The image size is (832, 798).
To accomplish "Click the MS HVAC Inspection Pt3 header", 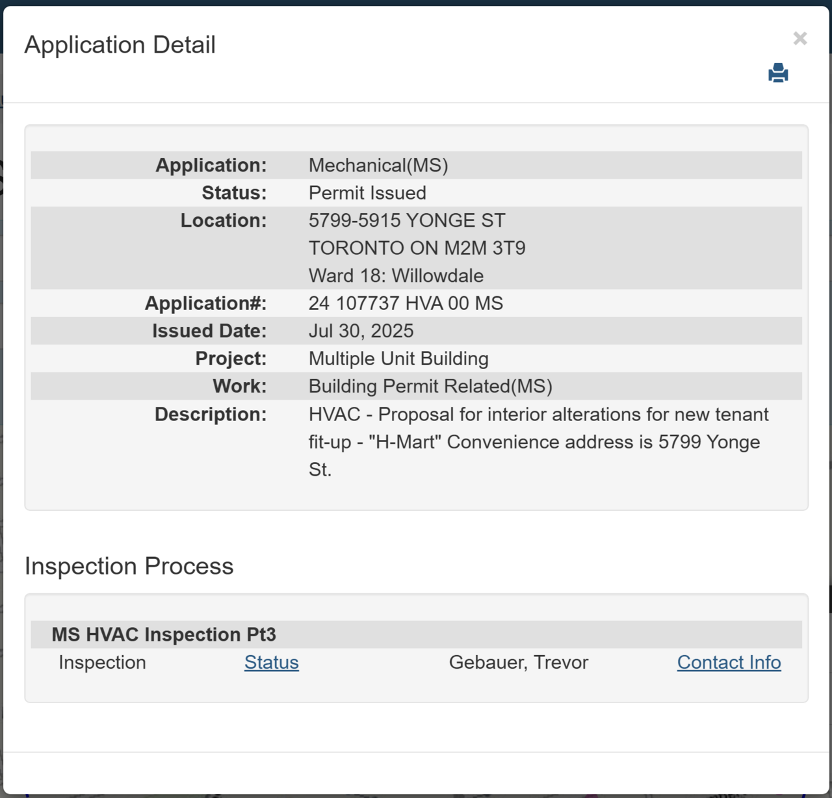I will point(164,634).
